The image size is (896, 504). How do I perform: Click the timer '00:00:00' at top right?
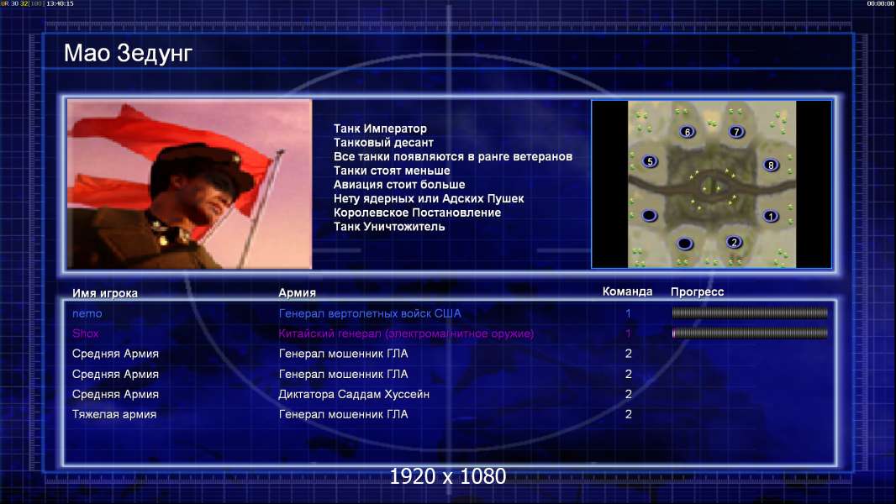click(x=881, y=3)
